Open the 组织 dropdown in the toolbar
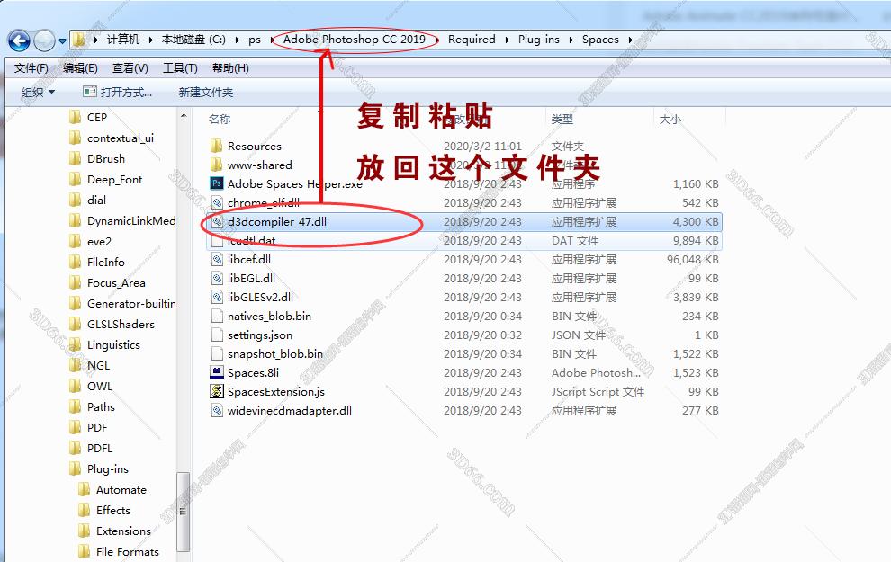The width and height of the screenshot is (891, 562). tap(38, 92)
